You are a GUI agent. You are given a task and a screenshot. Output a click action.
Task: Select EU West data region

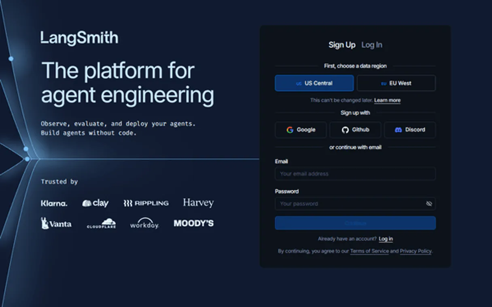[x=396, y=83]
